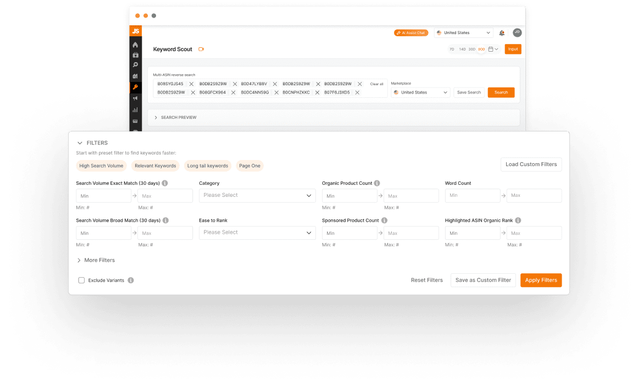Click the Apply Filters button

[541, 280]
